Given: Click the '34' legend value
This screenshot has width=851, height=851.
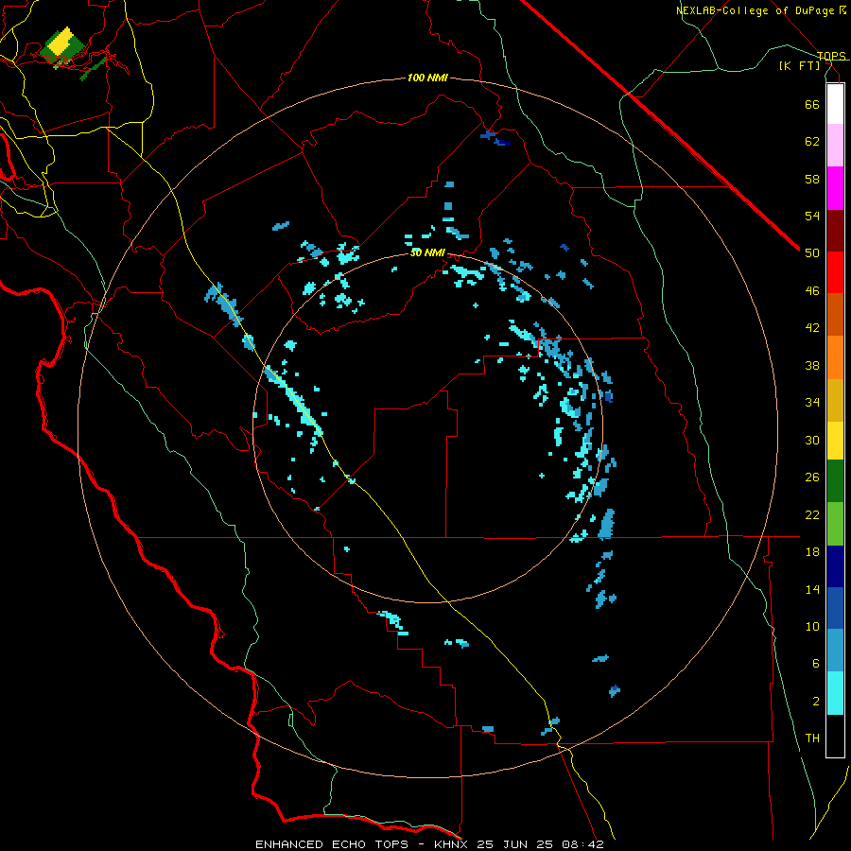Looking at the screenshot, I should [812, 403].
